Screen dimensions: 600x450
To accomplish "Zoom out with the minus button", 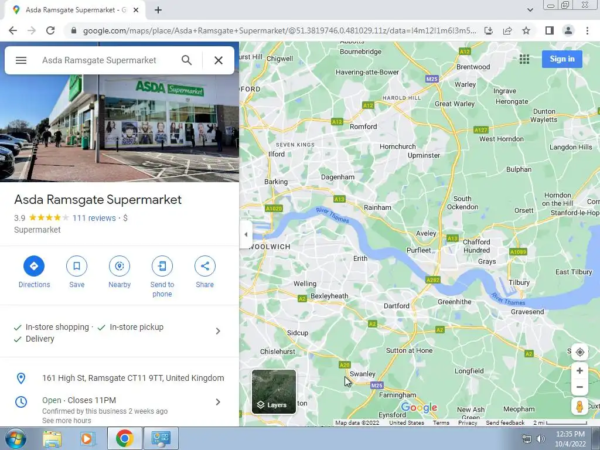I will [579, 387].
